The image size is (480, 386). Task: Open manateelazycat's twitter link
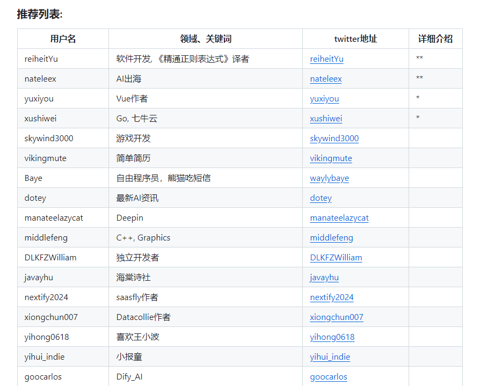tap(339, 218)
